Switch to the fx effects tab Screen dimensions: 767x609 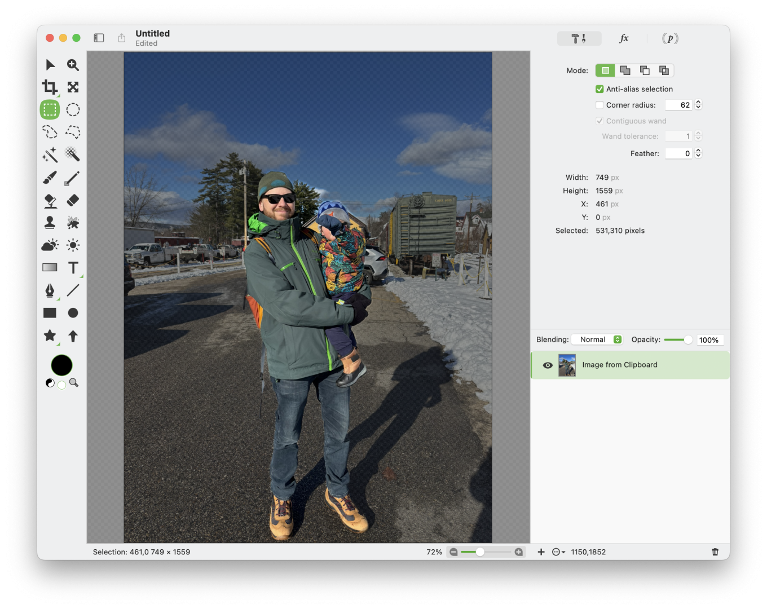click(x=624, y=38)
